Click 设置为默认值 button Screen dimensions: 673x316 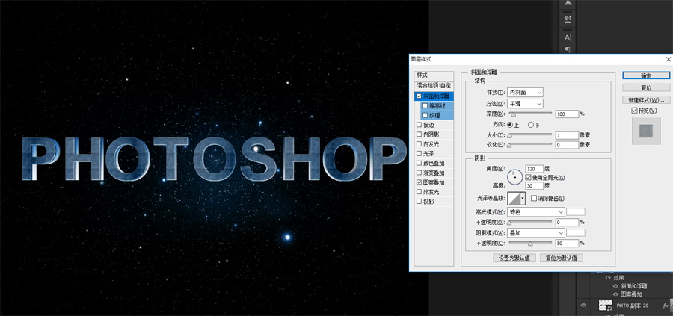point(514,258)
